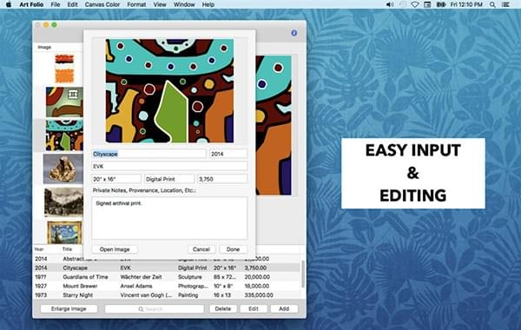Click the private notes text area
The width and height of the screenshot is (521, 330).
(169, 218)
